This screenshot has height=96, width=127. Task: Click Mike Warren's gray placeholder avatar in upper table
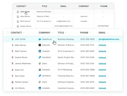pos(18,16)
